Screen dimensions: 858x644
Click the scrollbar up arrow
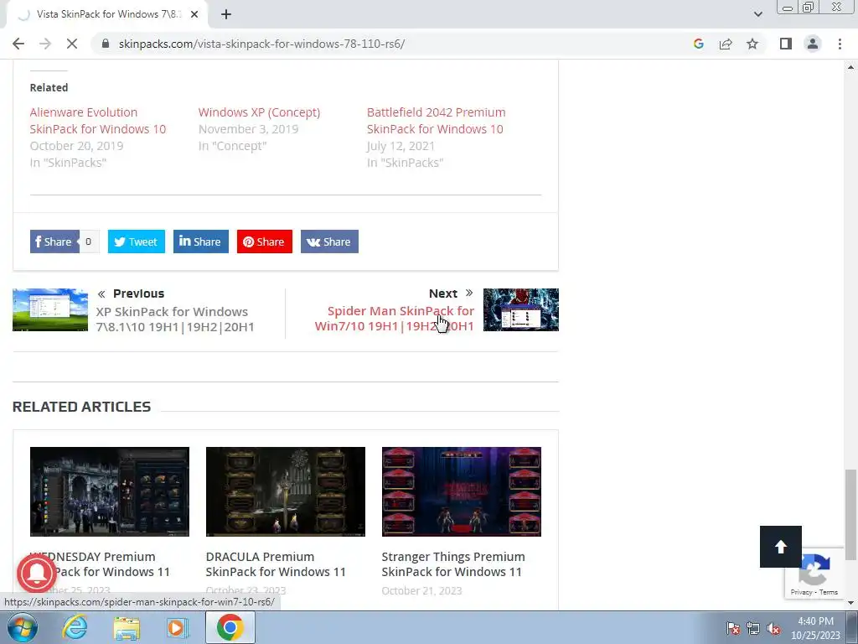(x=850, y=67)
